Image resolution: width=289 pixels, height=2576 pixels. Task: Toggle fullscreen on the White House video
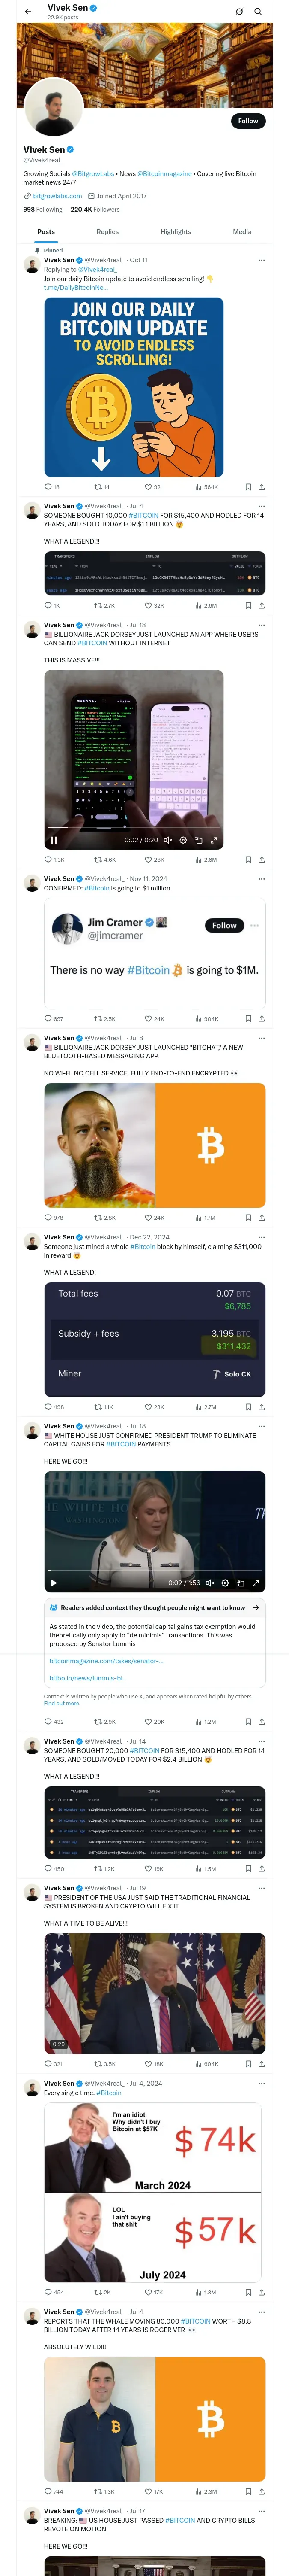[255, 1583]
